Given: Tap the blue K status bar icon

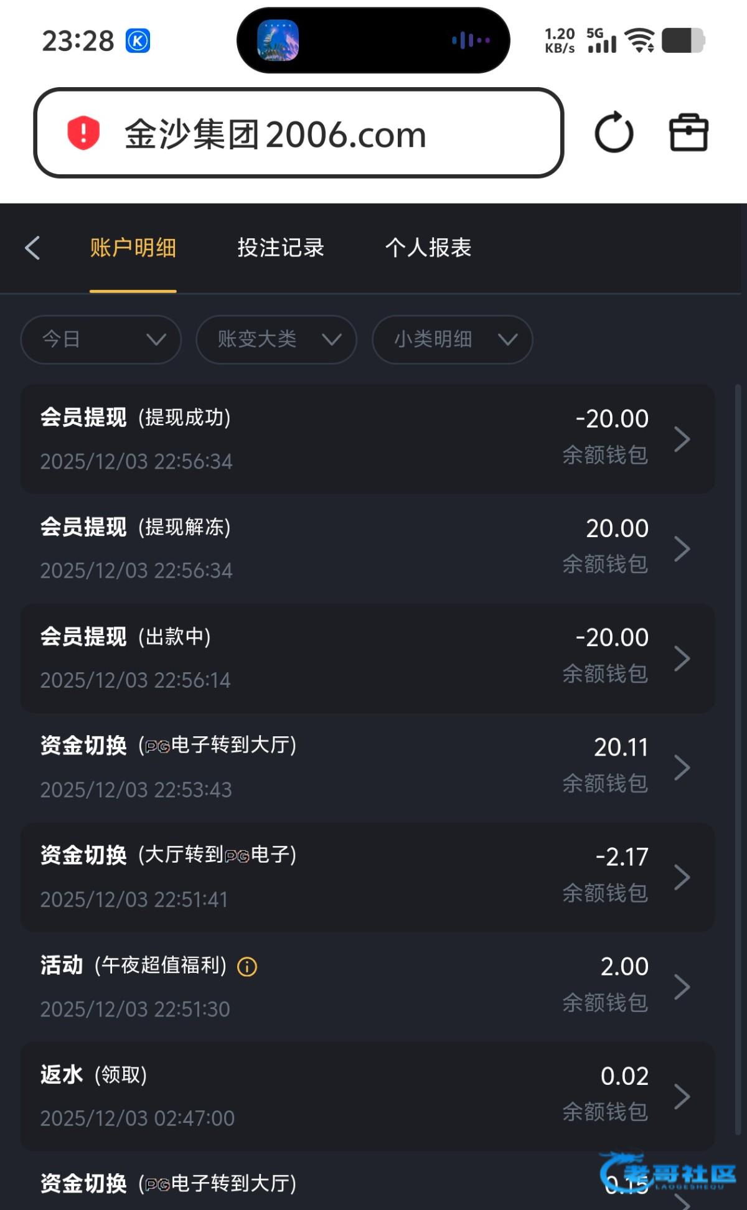Looking at the screenshot, I should [138, 41].
